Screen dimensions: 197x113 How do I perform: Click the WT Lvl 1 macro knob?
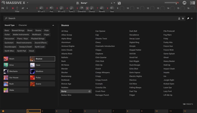41,8
